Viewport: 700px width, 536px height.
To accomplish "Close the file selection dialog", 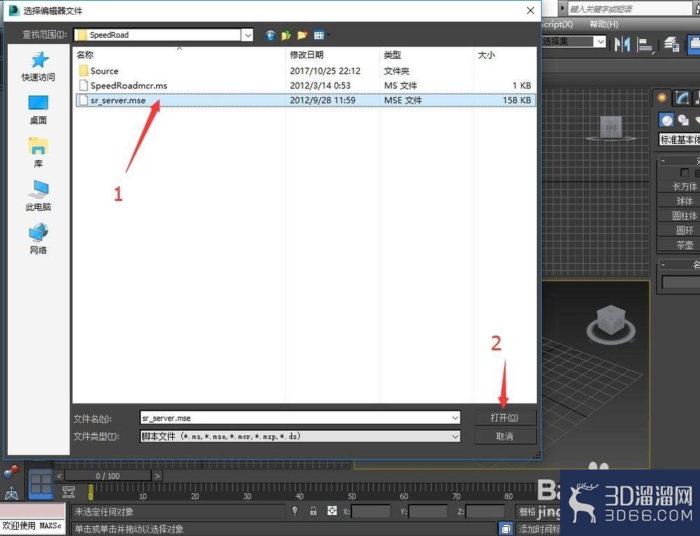I will pos(531,11).
